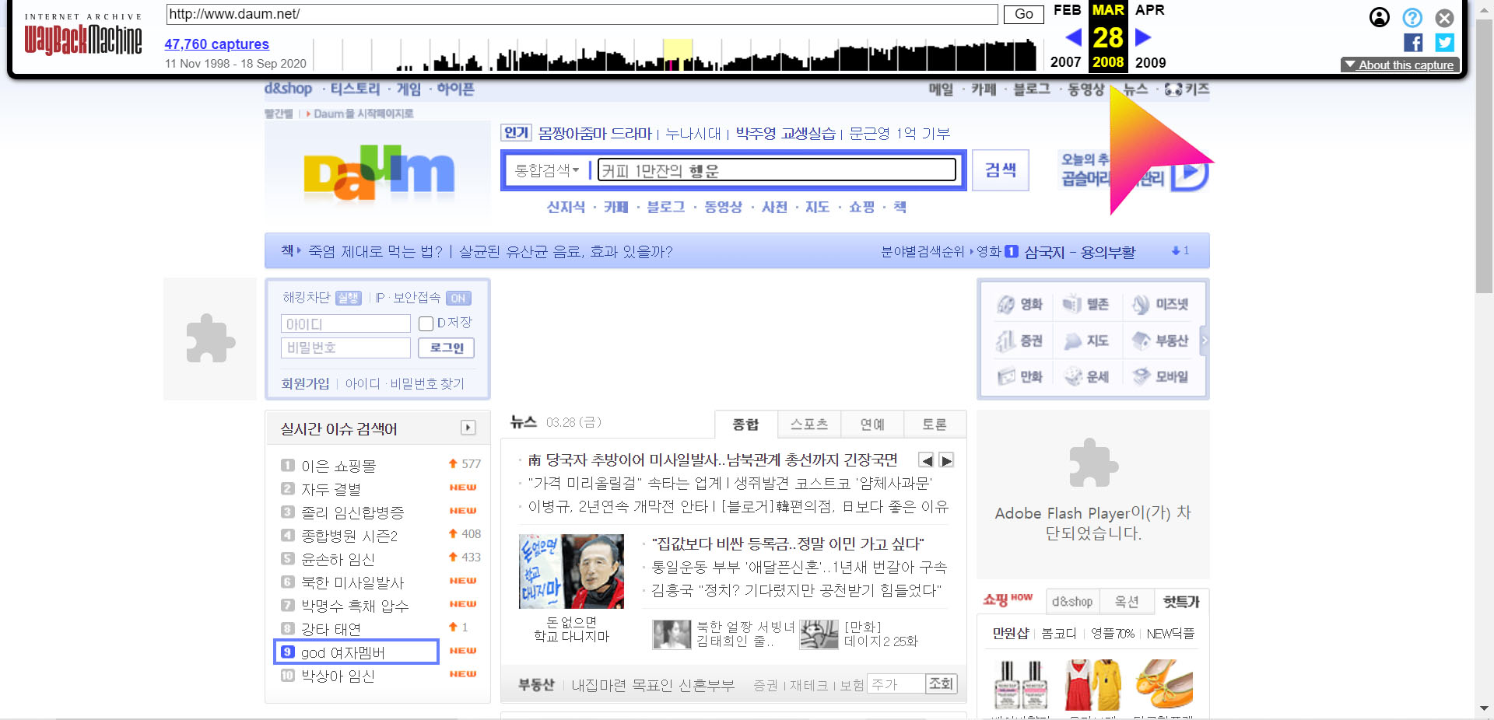Click the 주가 stock quote field
Image resolution: width=1494 pixels, height=720 pixels.
[896, 683]
